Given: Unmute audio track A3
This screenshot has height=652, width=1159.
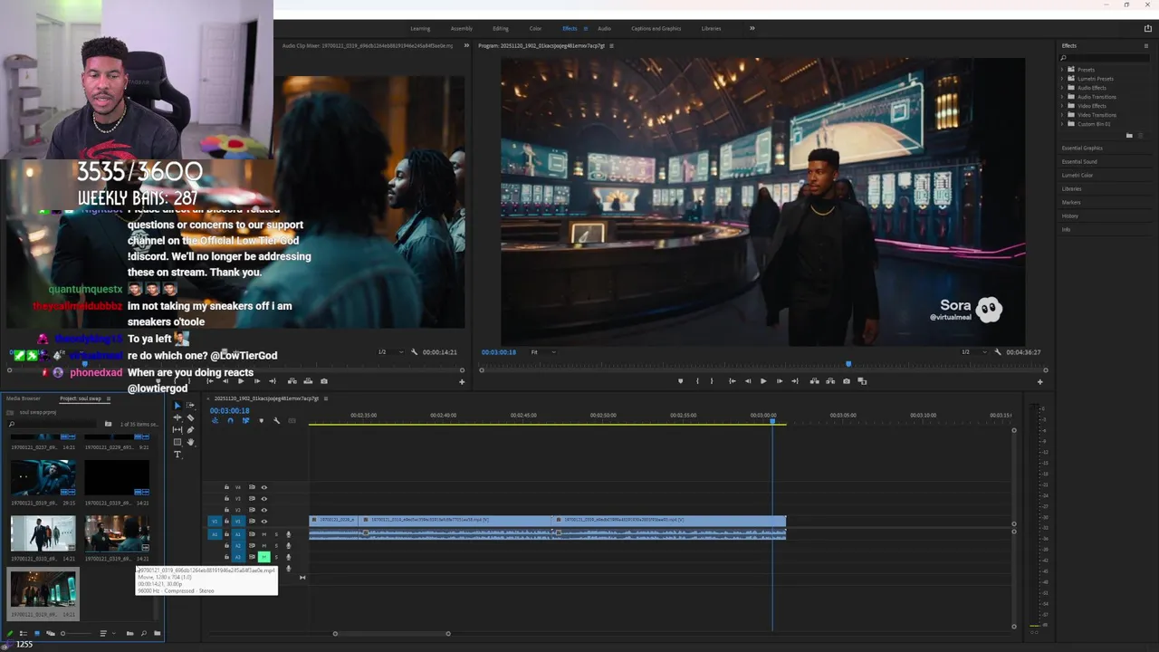Looking at the screenshot, I should point(263,557).
